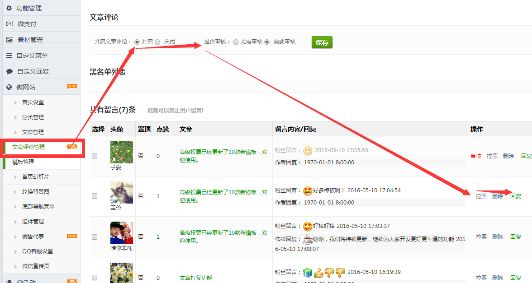Click the coffee cup emoji in author reply
532x283 pixels.
click(x=308, y=239)
